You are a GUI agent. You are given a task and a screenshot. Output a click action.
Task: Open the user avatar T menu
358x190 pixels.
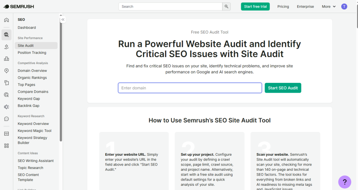point(344,7)
